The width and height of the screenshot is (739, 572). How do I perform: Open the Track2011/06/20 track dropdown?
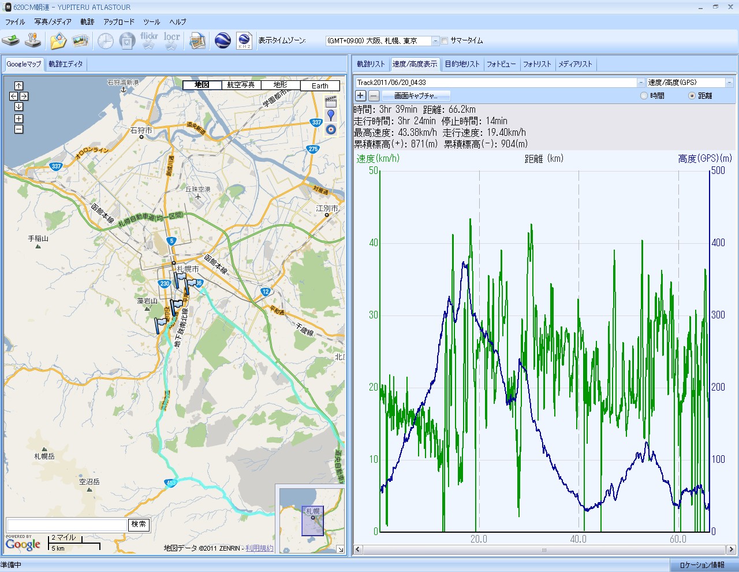[641, 83]
